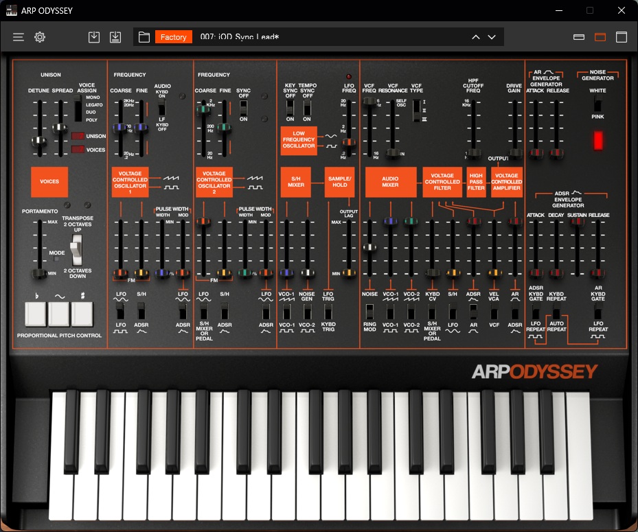This screenshot has width=638, height=532.
Task: Click the SAMPLE/HOLD orange block
Action: point(340,182)
